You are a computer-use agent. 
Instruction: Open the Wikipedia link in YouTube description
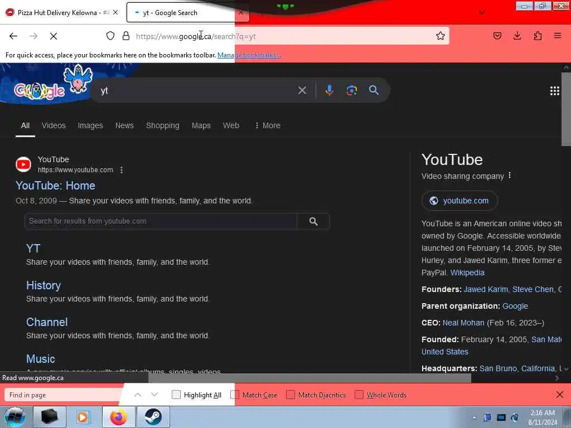tap(467, 273)
